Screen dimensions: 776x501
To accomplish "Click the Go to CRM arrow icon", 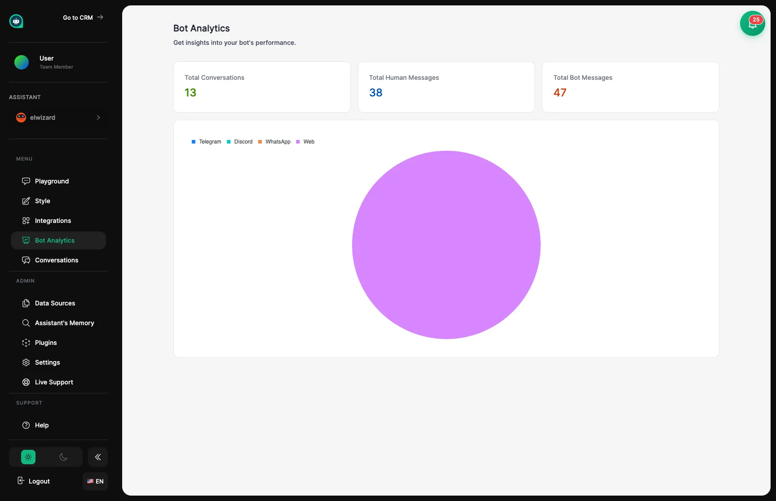I will point(100,17).
